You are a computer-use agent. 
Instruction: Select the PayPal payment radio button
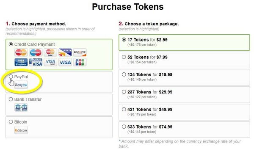click(11, 77)
